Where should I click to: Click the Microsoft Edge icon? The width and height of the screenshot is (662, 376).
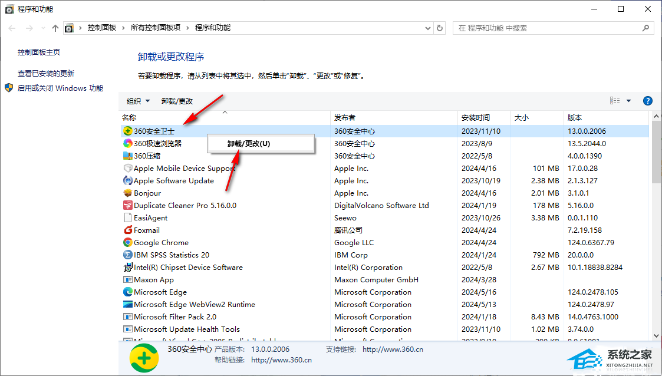(x=127, y=292)
